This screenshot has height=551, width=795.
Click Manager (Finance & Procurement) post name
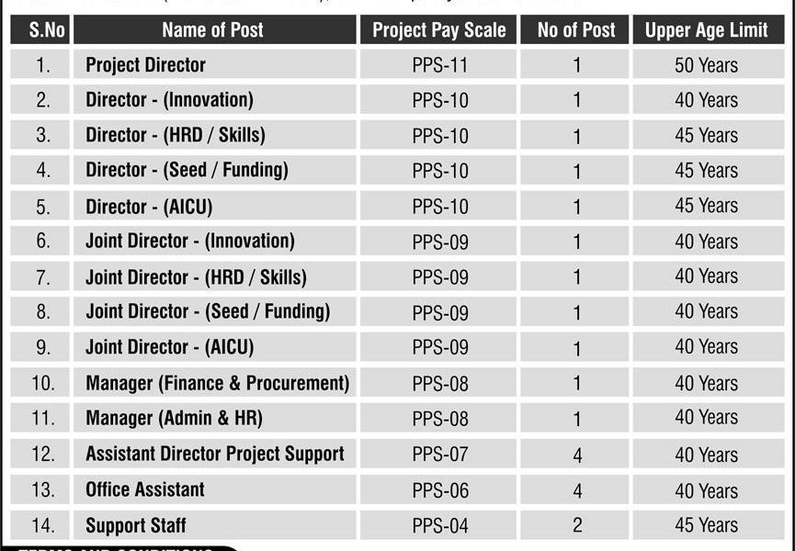coord(217,383)
